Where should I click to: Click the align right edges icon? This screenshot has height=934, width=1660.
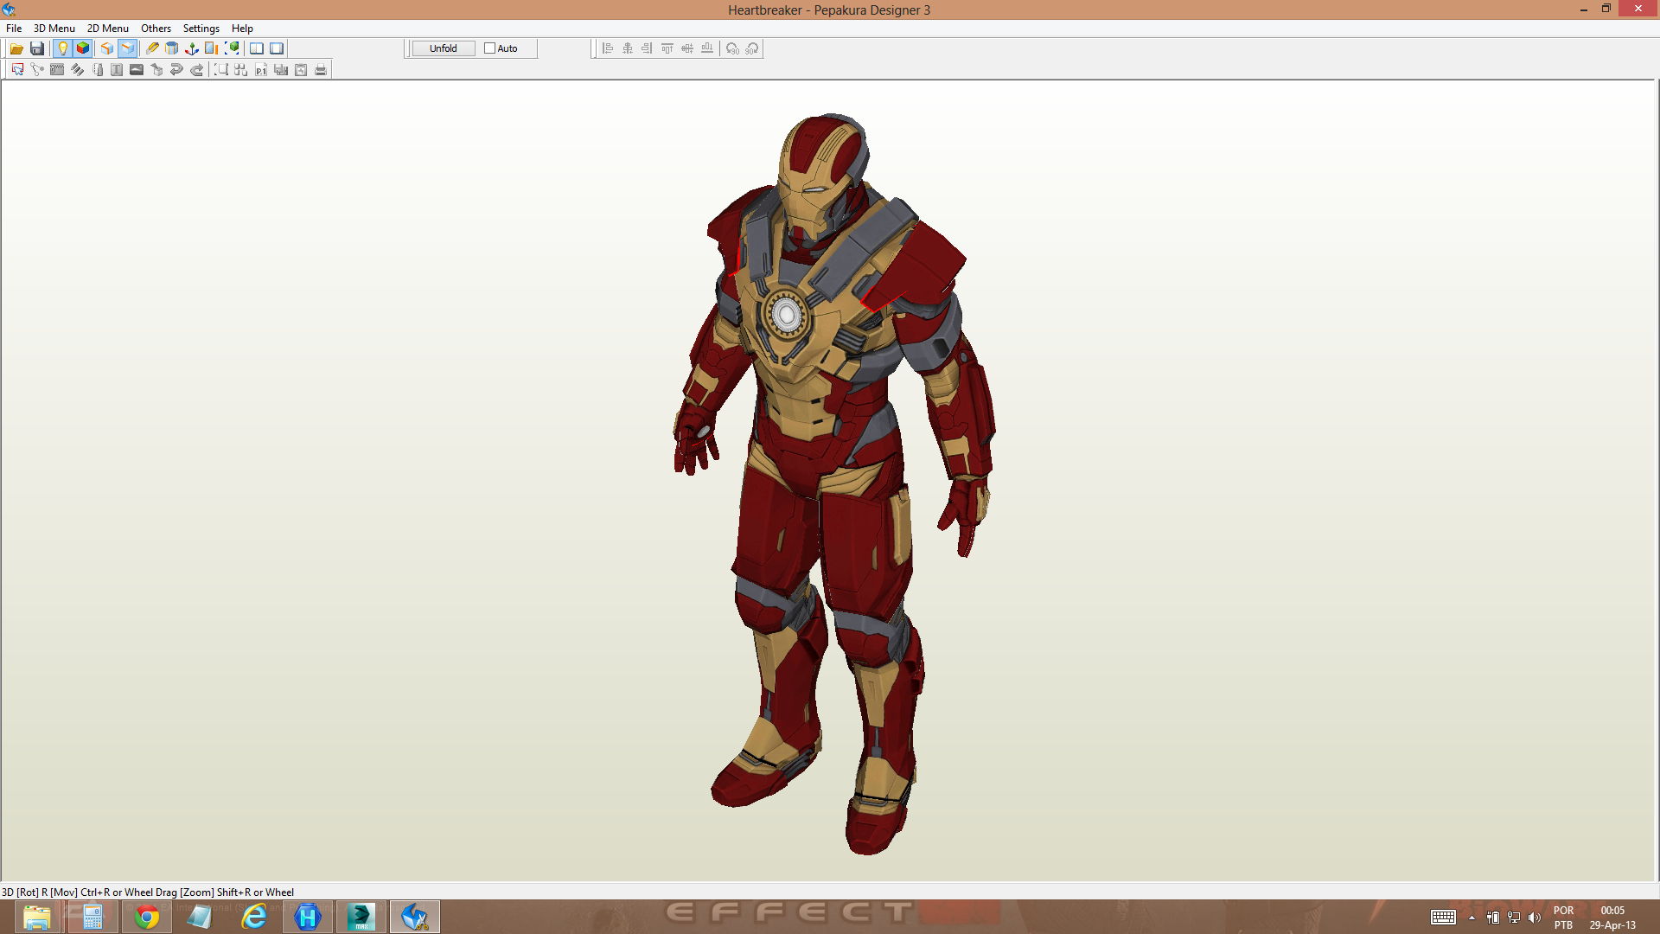point(647,48)
